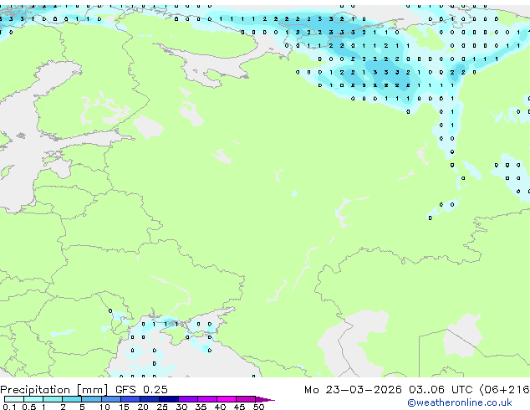Viewport: 530px width, 410px height.
Task: Click the '(06+216' forecast offset text
Action: tap(504, 390)
